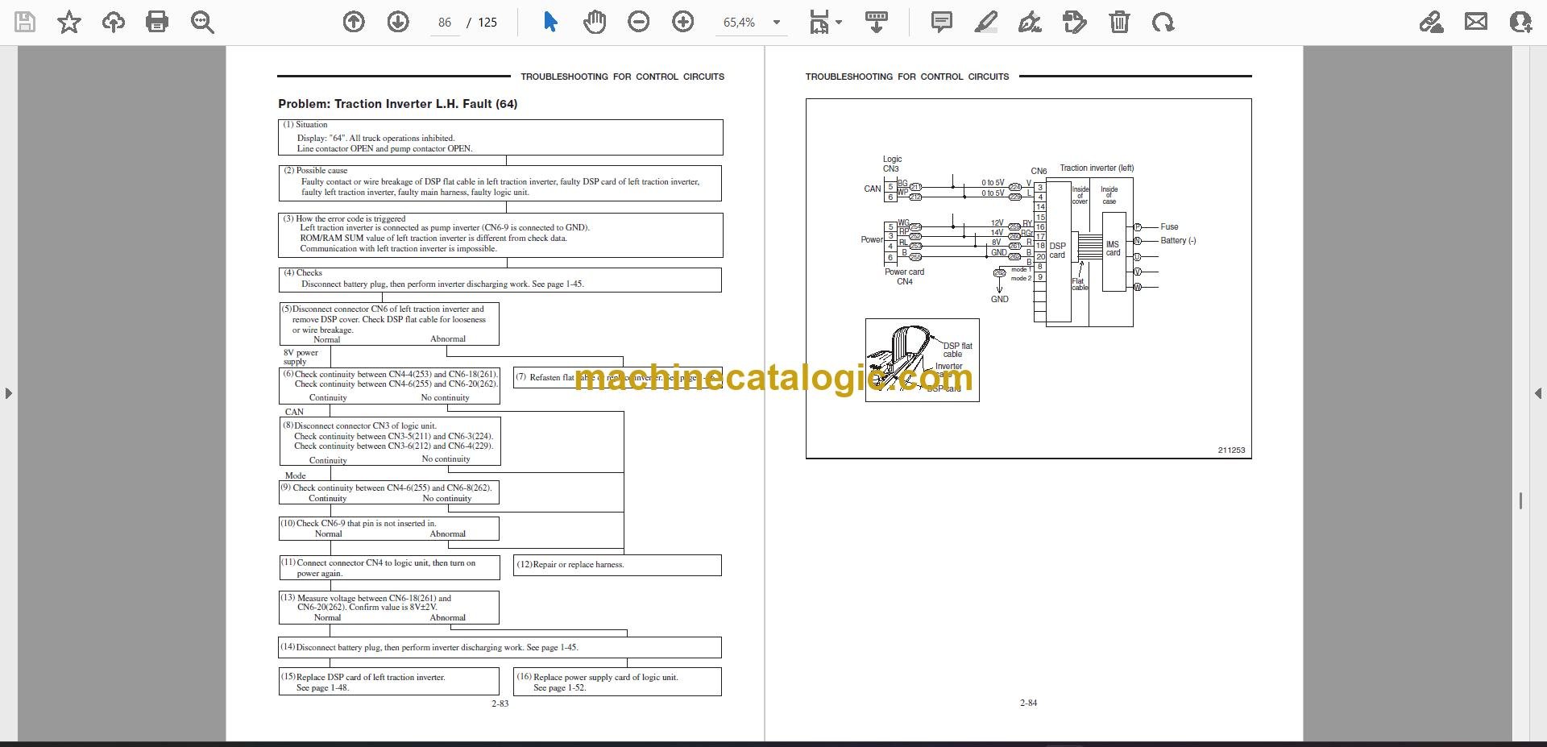
Task: Click the page number '2-84' text
Action: coord(1028,703)
